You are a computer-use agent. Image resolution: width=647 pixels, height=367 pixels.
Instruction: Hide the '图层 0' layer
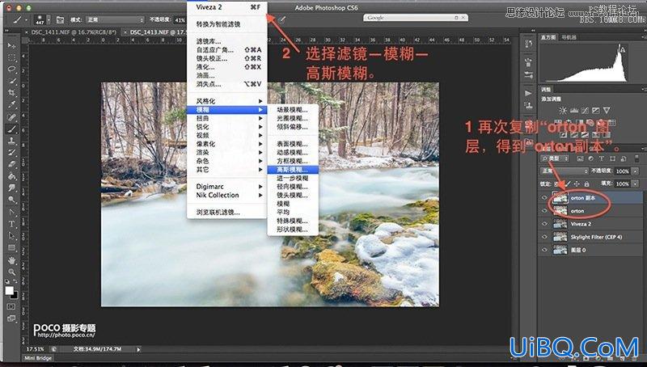pos(544,250)
